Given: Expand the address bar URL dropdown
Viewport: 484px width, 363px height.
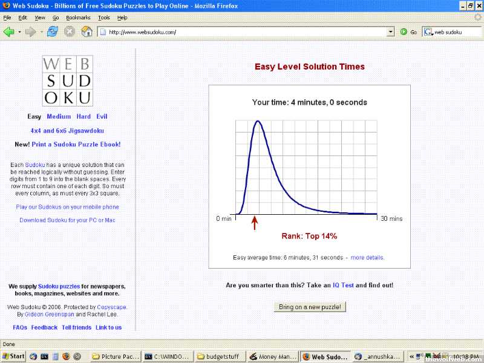Looking at the screenshot, I should click(390, 31).
